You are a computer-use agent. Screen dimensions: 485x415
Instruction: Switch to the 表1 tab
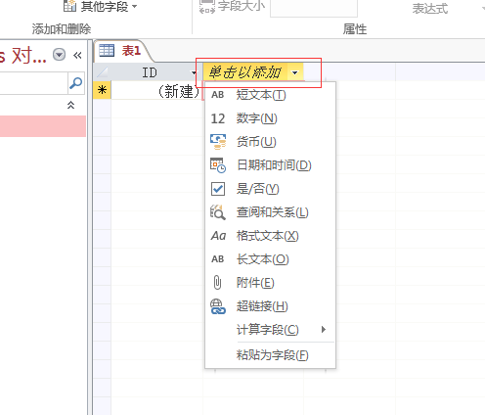[x=120, y=51]
